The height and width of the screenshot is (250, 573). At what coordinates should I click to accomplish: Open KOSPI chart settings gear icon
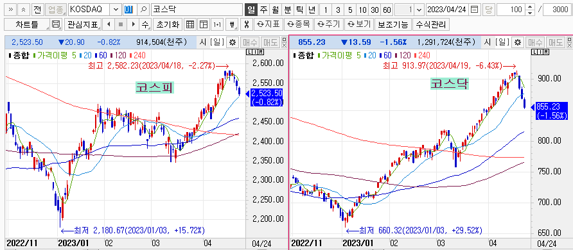point(232,42)
